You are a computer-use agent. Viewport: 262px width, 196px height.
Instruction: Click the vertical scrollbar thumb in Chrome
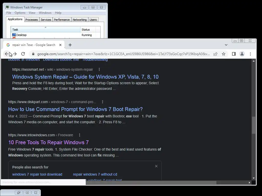tap(254, 125)
